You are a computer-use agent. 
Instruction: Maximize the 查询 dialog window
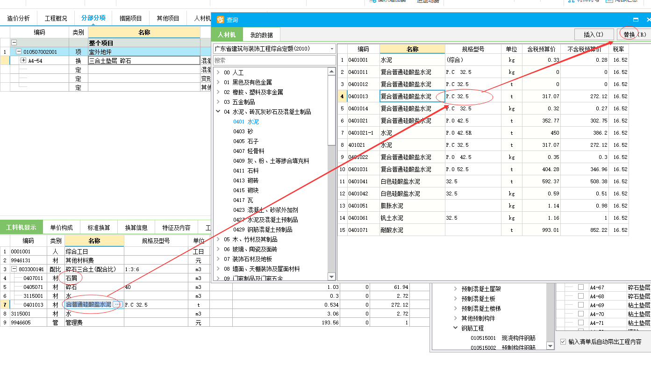pyautogui.click(x=636, y=20)
